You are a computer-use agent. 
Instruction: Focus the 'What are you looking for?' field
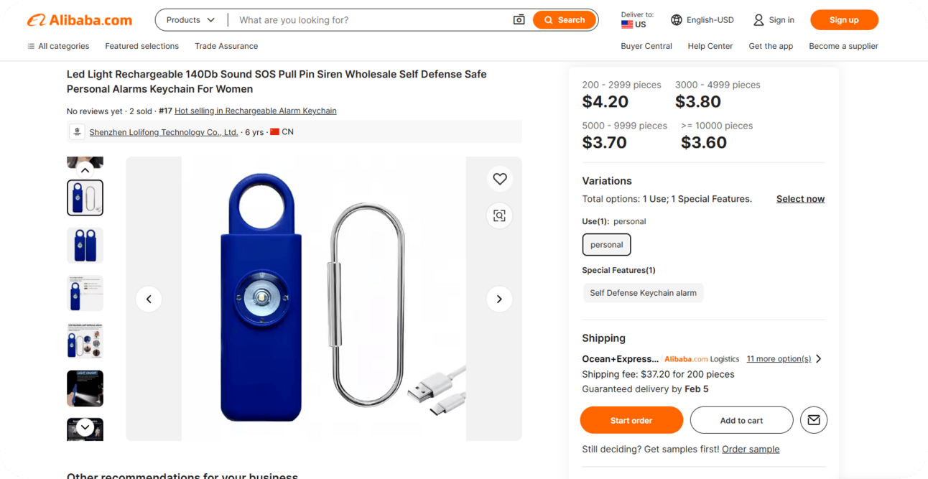click(370, 20)
